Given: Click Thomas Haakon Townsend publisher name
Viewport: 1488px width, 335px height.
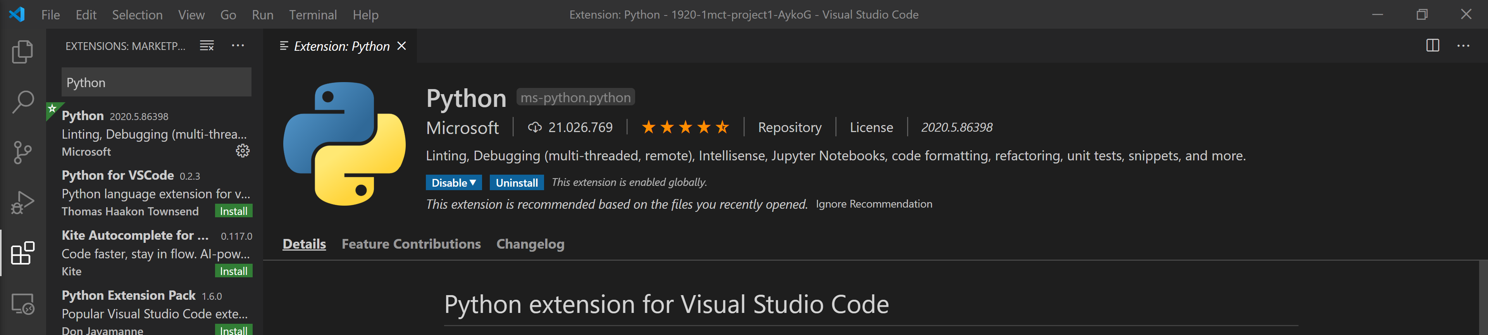Looking at the screenshot, I should (x=130, y=211).
